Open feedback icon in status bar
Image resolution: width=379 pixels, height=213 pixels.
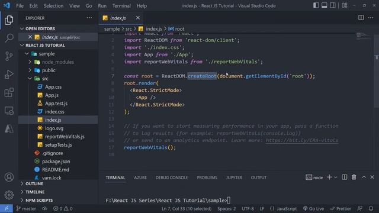point(360,208)
